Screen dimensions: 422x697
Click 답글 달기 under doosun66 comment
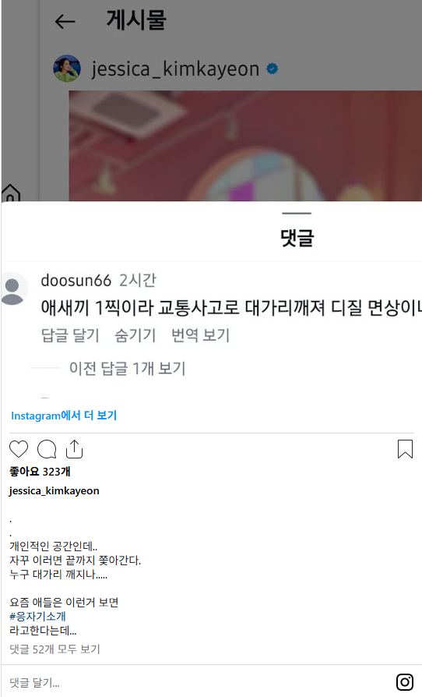[x=70, y=335]
